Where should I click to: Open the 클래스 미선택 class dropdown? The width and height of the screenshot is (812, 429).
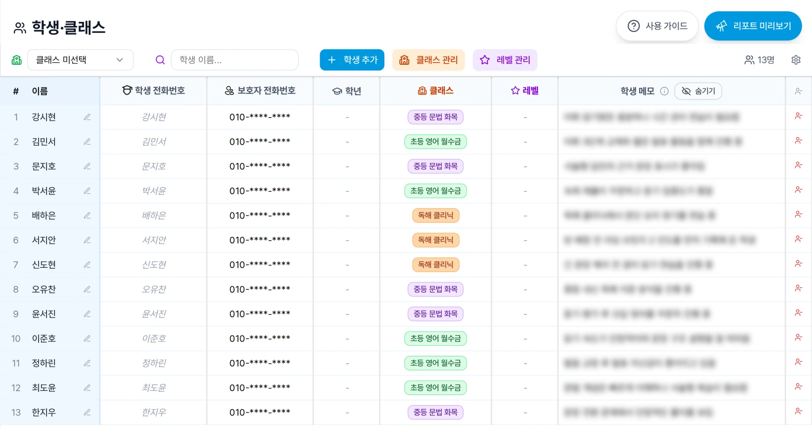[80, 60]
